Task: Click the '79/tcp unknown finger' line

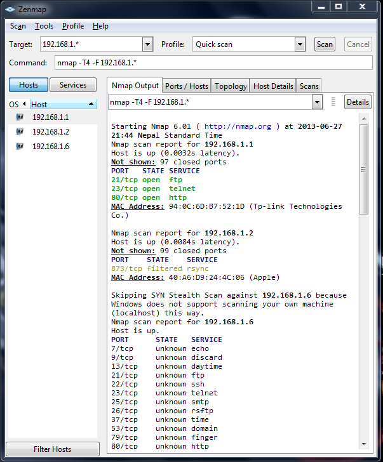Action: point(165,437)
